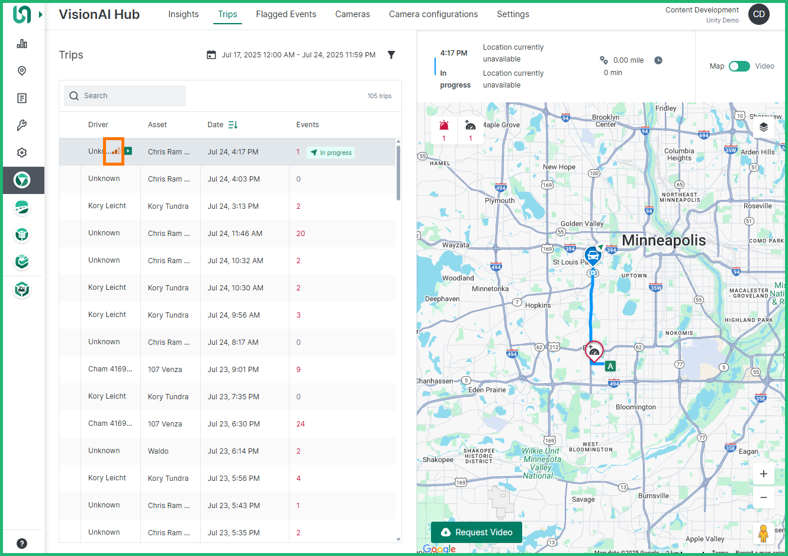Select the speeding events icon on the map
The height and width of the screenshot is (556, 788).
click(x=471, y=127)
